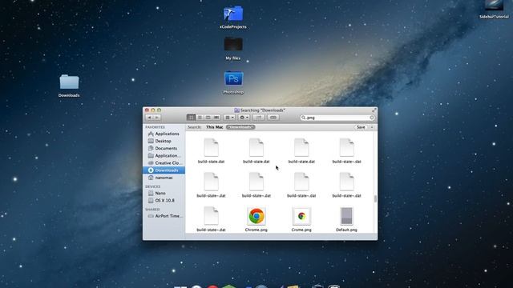Click the .png search field
Image resolution: width=513 pixels, height=288 pixels.
[337, 118]
